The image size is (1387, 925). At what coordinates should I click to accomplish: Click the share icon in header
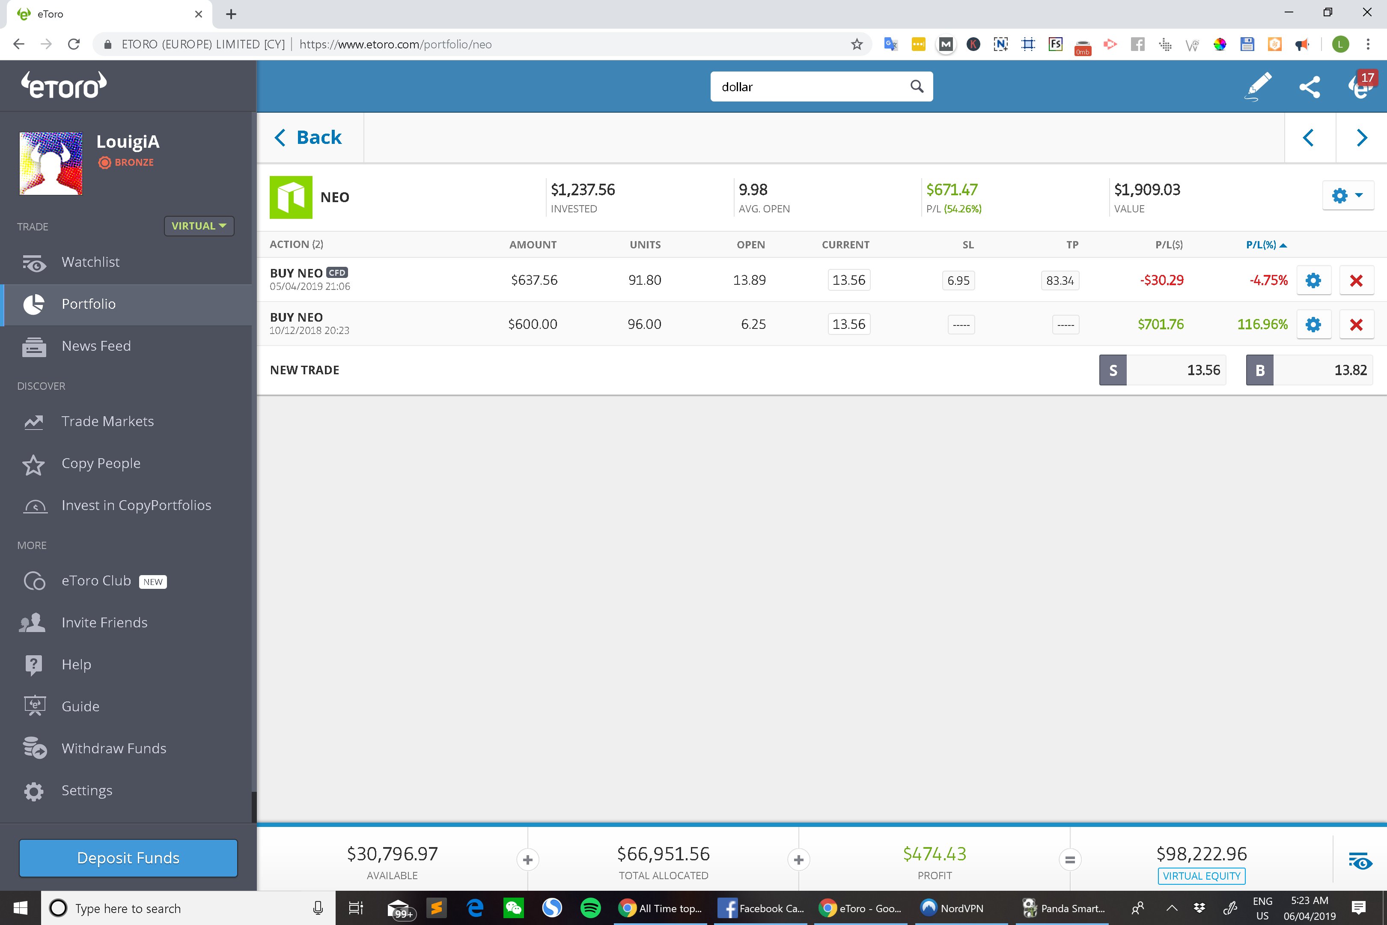coord(1309,87)
